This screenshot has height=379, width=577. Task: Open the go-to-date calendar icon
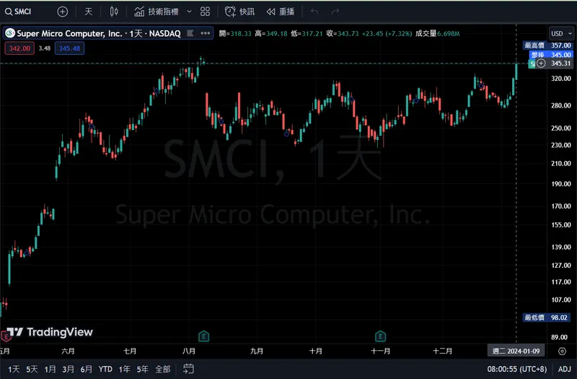188,369
